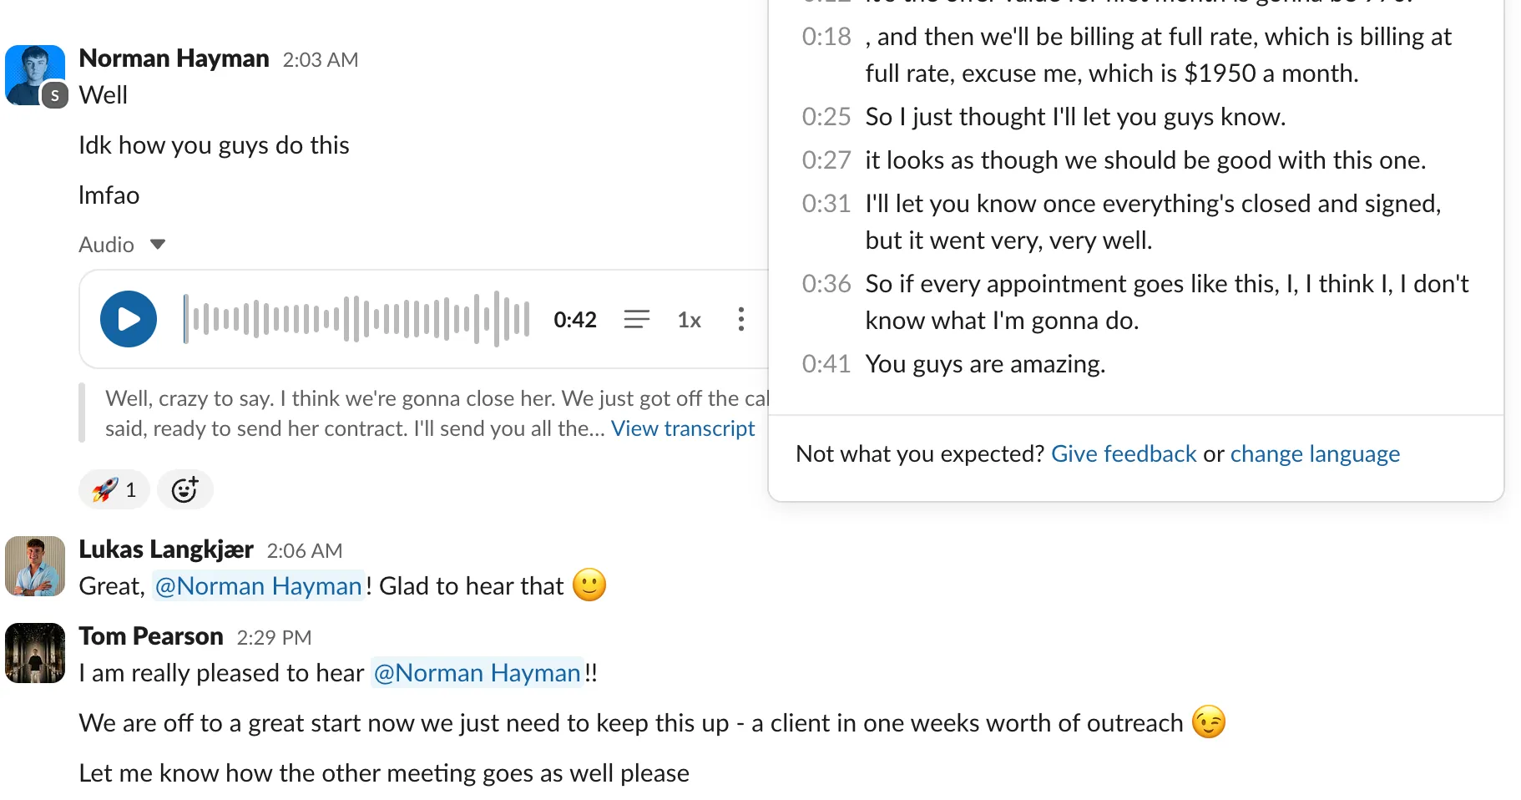Open Lukas Langkjær's avatar

[35, 566]
